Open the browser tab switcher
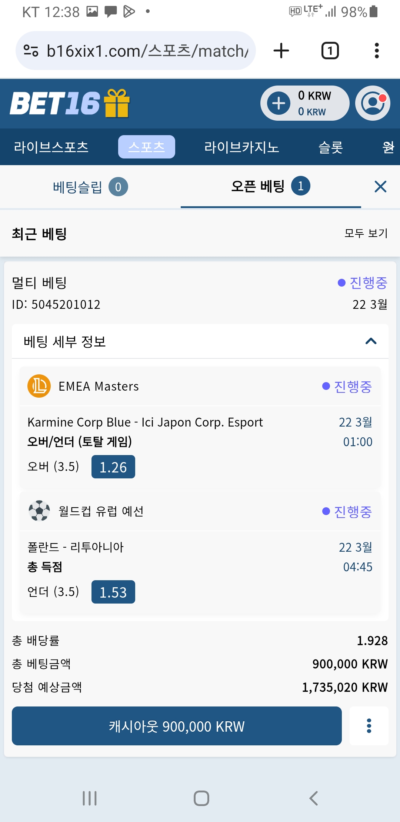The width and height of the screenshot is (400, 822). [x=330, y=51]
